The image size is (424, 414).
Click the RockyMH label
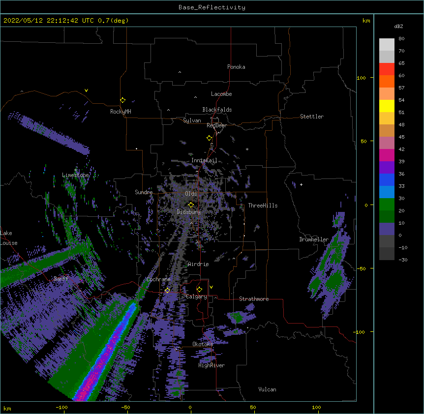121,111
